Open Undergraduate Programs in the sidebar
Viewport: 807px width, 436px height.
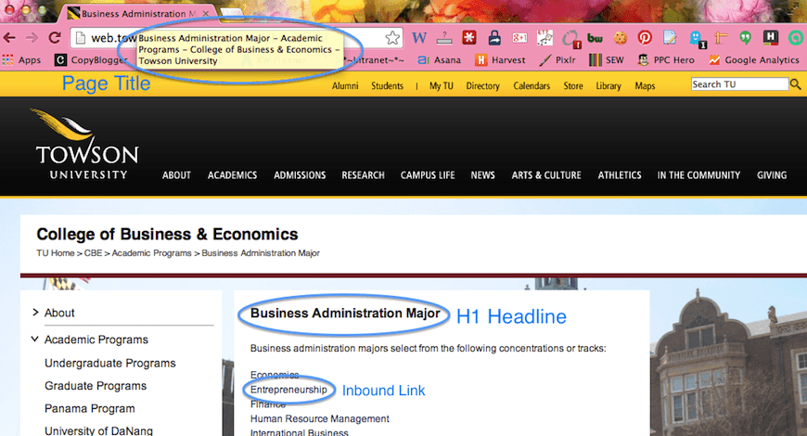[110, 363]
